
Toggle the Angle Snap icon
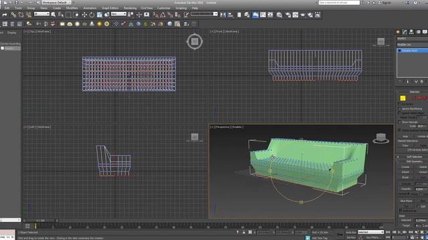[163, 15]
